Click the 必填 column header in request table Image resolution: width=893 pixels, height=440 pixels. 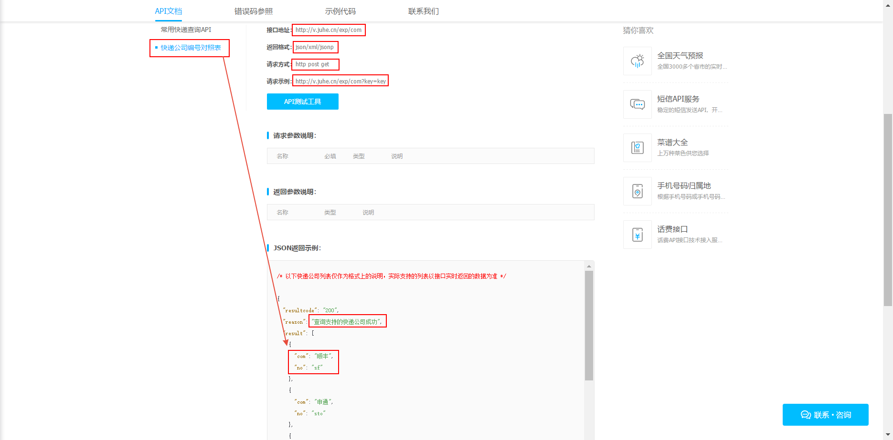click(330, 156)
